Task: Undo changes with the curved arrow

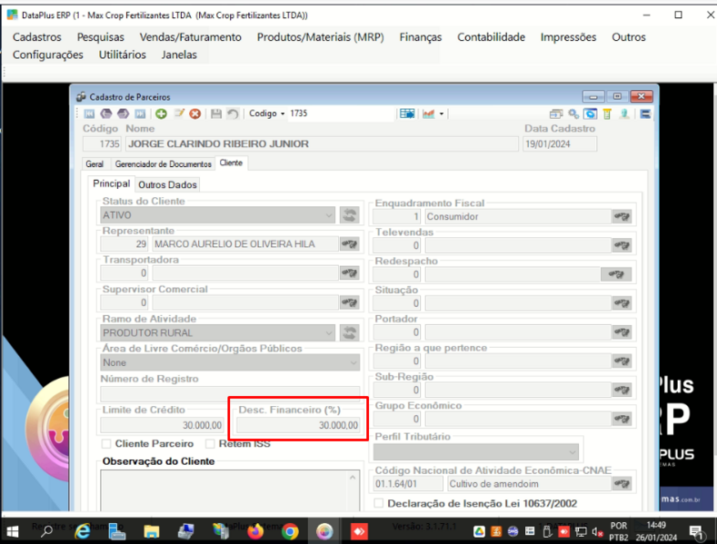Action: point(233,114)
